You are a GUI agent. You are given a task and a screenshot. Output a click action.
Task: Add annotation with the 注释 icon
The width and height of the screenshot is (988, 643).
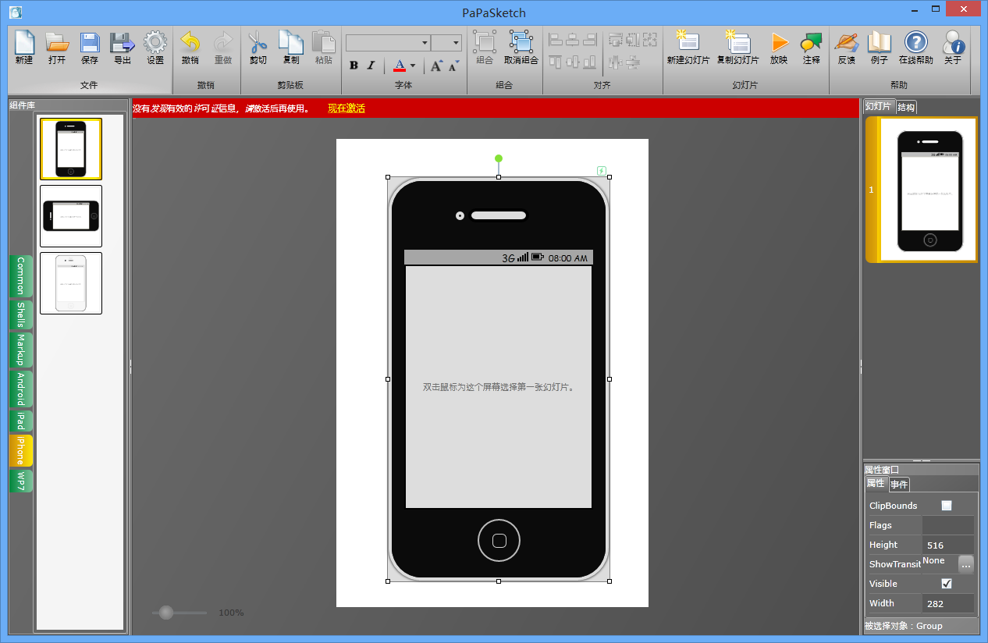812,48
